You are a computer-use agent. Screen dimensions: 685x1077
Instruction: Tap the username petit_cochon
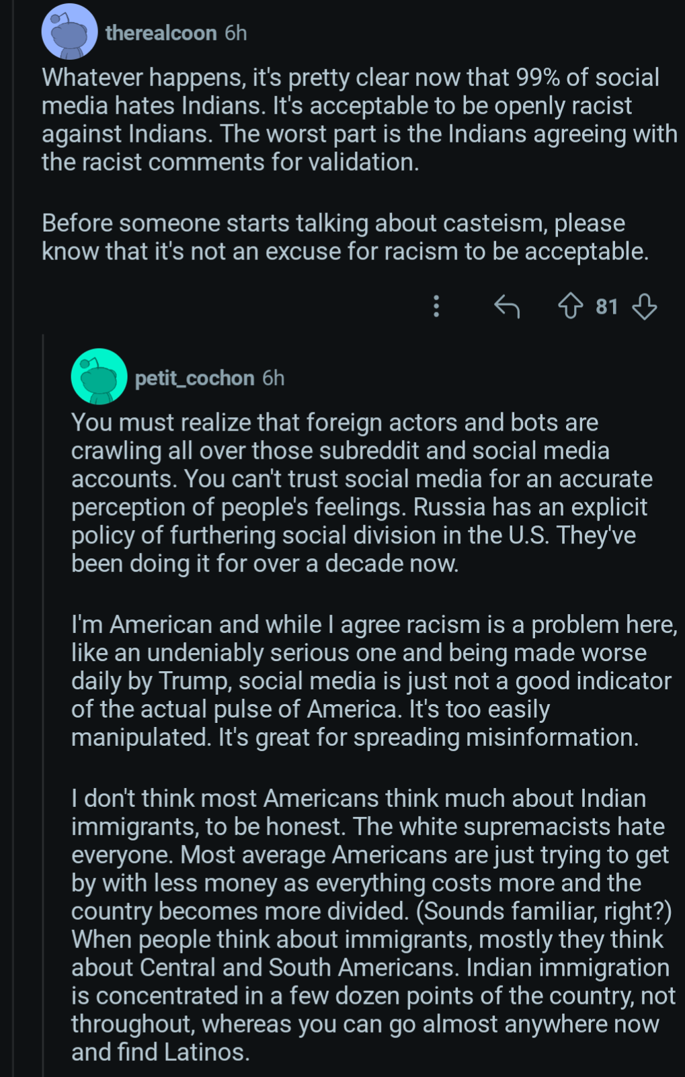click(x=194, y=378)
